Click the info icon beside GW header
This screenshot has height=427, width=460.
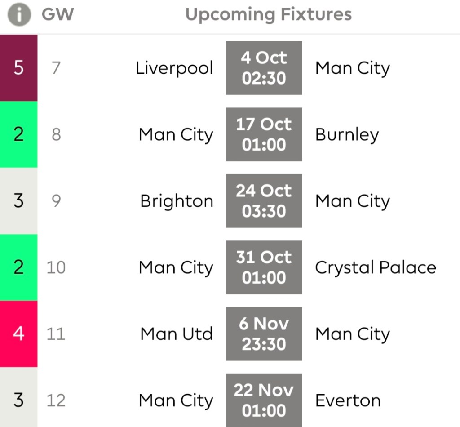pyautogui.click(x=19, y=15)
